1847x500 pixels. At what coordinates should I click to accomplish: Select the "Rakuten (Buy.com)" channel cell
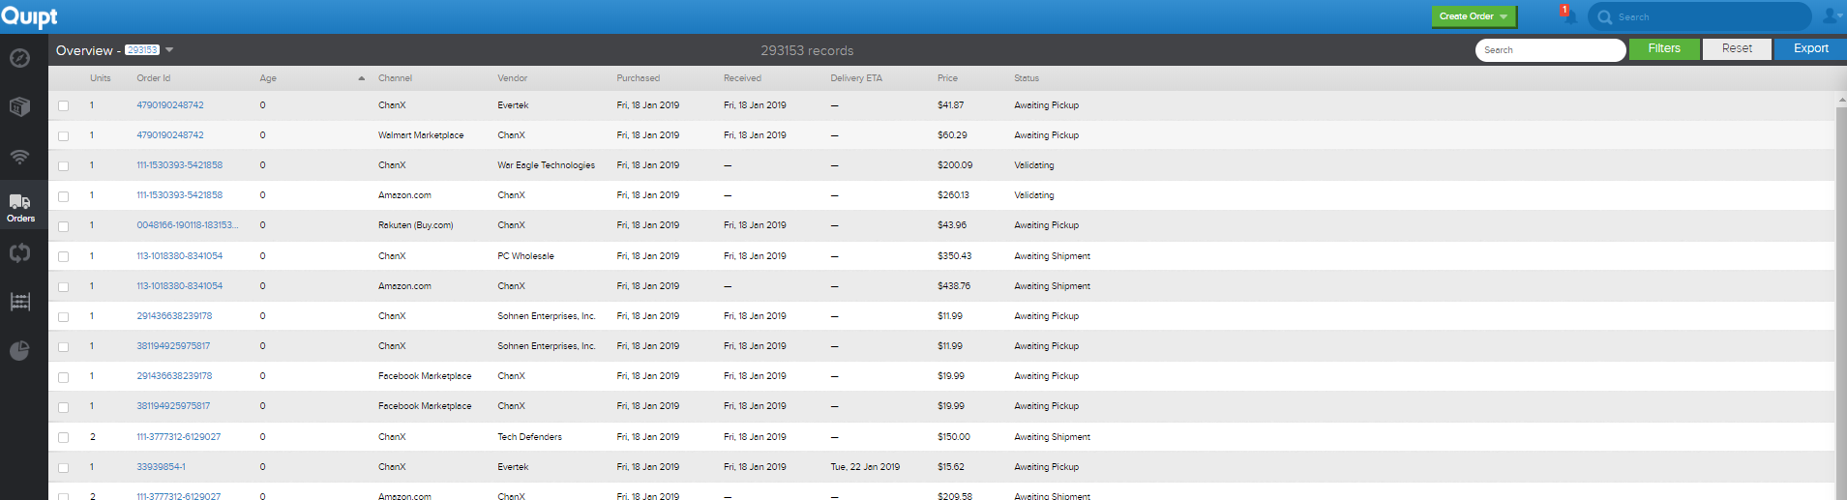[415, 225]
